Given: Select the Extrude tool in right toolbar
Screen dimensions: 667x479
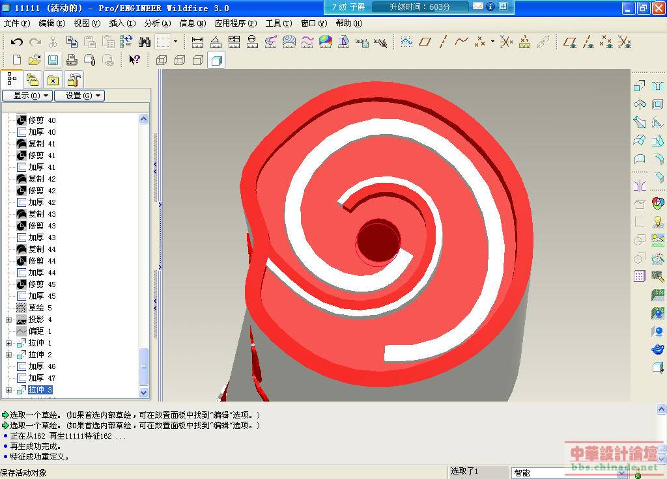Looking at the screenshot, I should [640, 86].
